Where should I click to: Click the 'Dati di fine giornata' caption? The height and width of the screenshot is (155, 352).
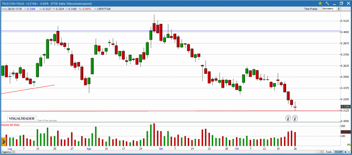[47, 120]
